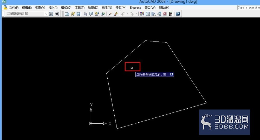Click the 3D DWF globe icon
Screen dimensions: 260x140
point(103,14)
